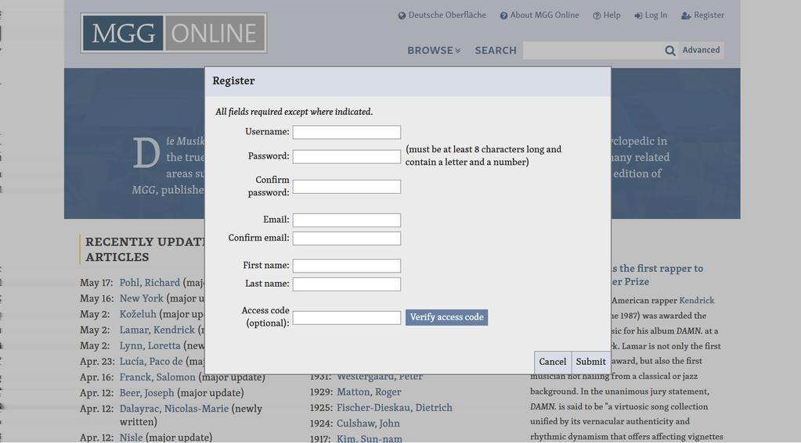Viewport: 801px width, 443px height.
Task: Click into the Confirm password field
Action: point(346,187)
